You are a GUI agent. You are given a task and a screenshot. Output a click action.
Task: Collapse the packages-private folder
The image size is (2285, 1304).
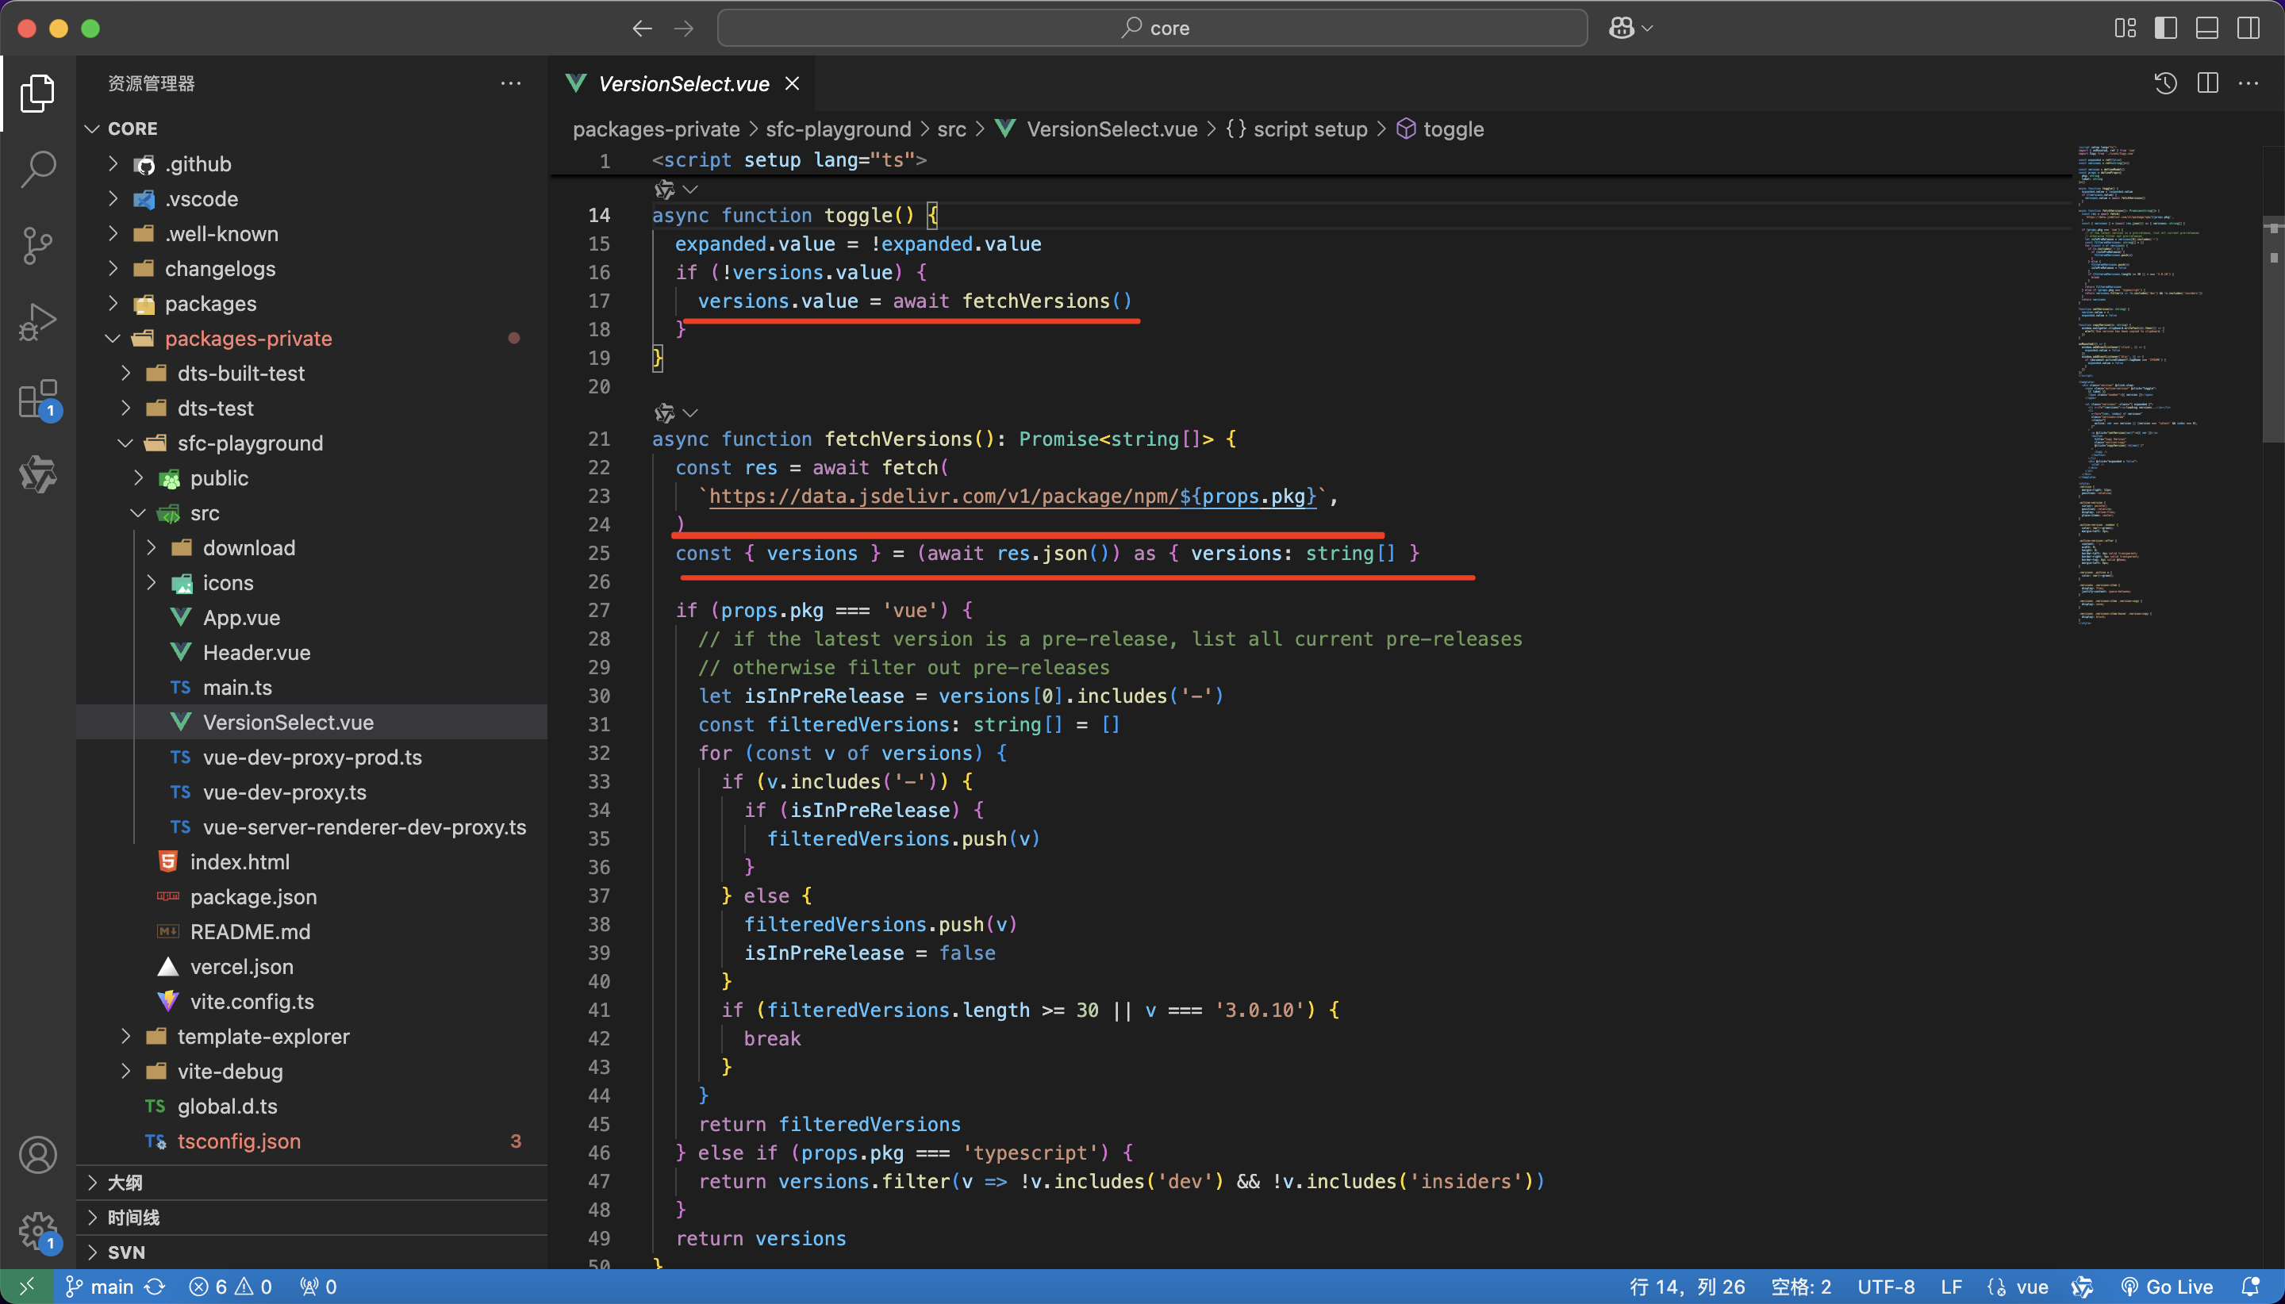pos(248,339)
